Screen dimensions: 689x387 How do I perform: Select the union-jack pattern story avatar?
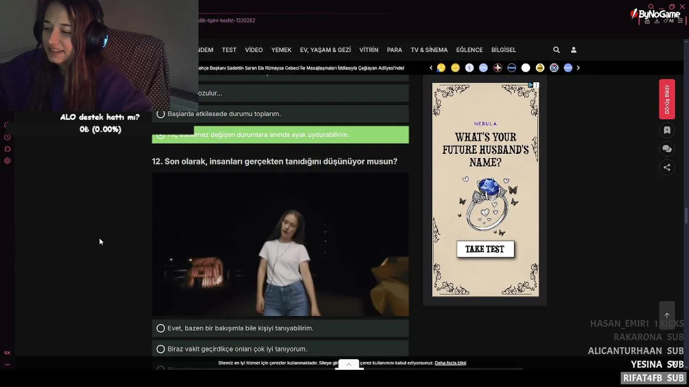tap(554, 68)
